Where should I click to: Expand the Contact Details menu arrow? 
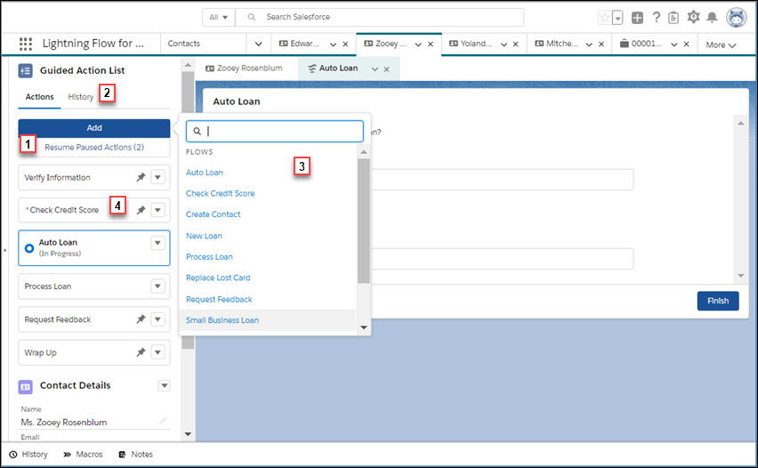pyautogui.click(x=165, y=386)
